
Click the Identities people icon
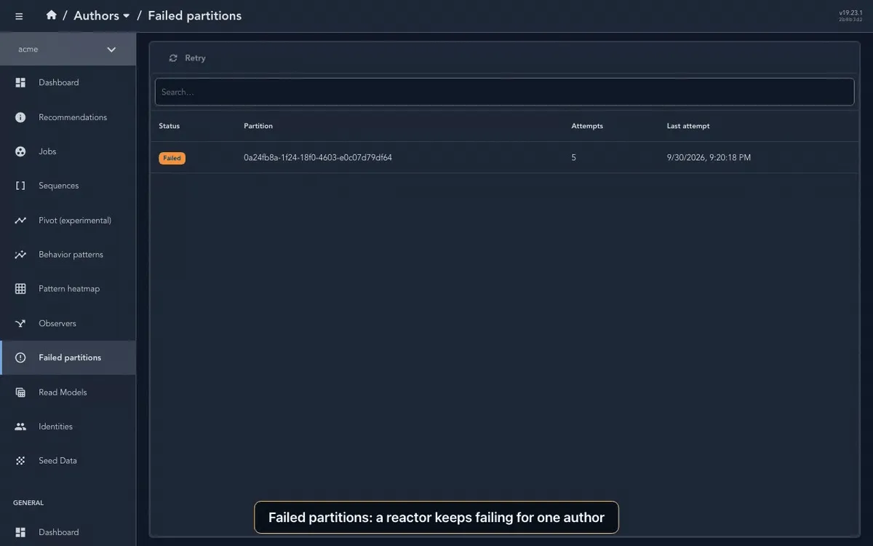pyautogui.click(x=20, y=427)
